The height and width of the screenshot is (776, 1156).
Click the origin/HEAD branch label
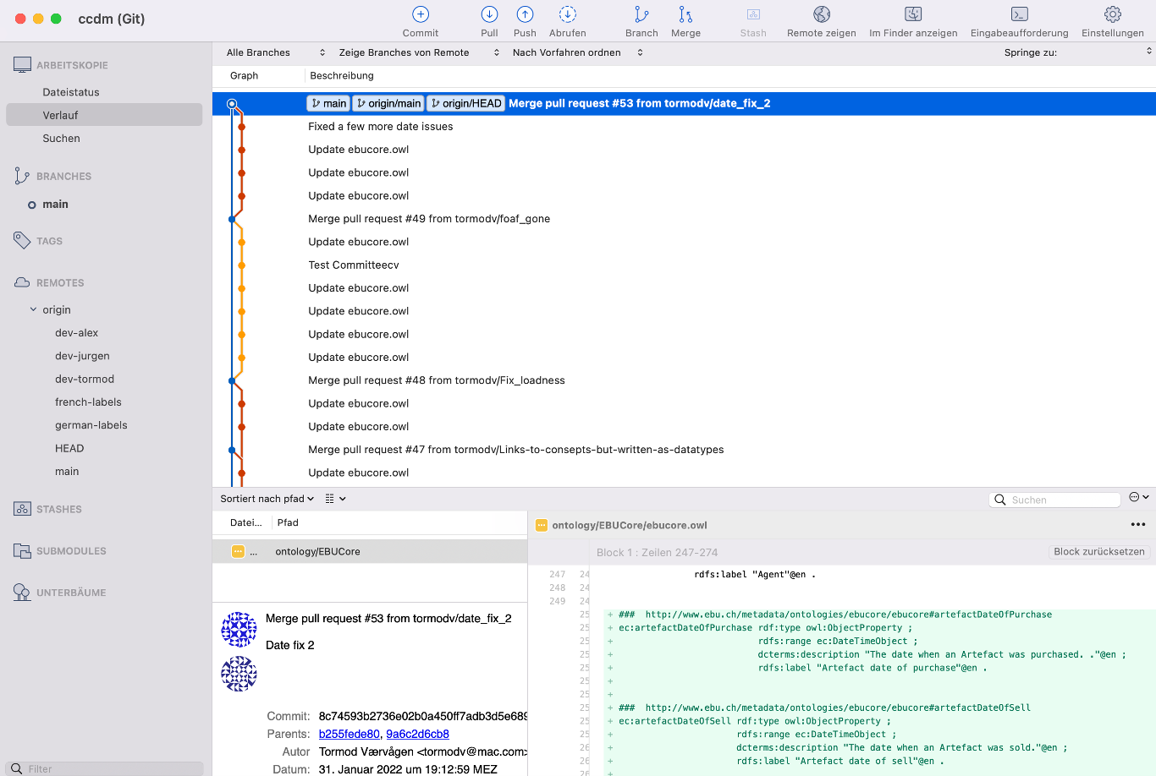pyautogui.click(x=465, y=103)
